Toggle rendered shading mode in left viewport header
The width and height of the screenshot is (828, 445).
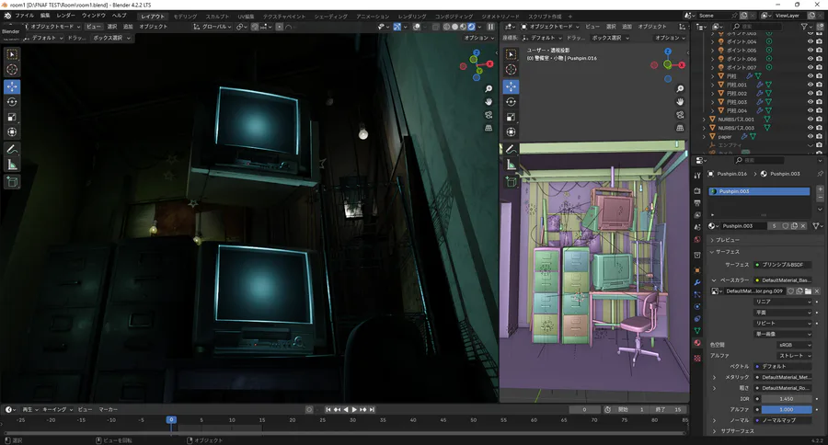471,27
